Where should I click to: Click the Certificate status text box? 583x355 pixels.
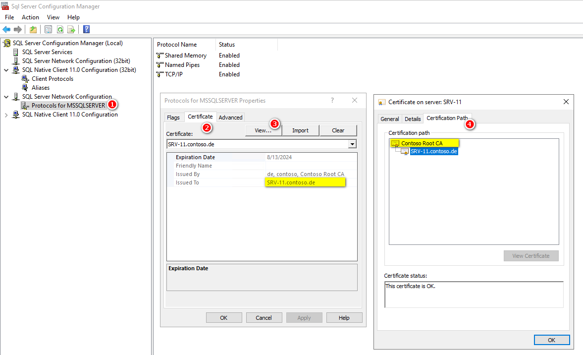[474, 295]
